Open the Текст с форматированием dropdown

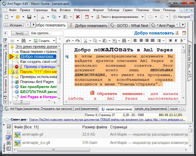[142, 17]
